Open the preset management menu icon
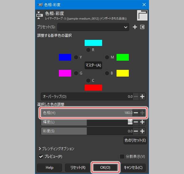 click(x=142, y=27)
